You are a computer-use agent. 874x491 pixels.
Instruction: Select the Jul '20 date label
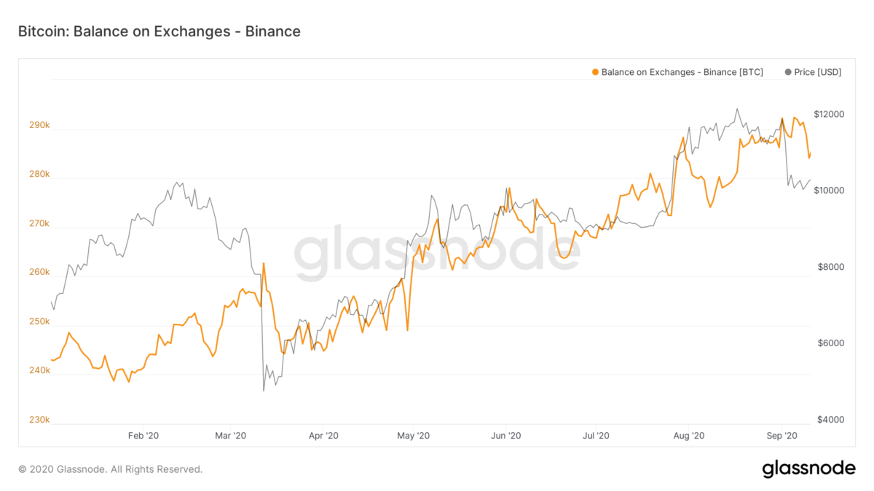pos(597,436)
